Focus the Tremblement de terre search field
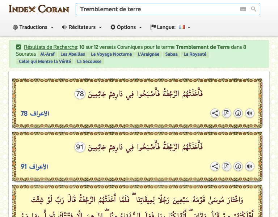Image resolution: width=278 pixels, height=217 pixels. 157,9
